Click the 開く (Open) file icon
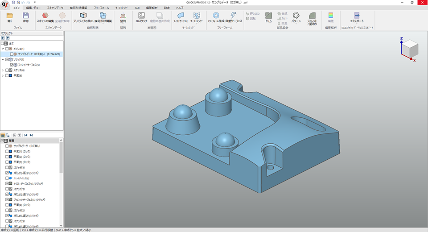This screenshot has width=428, height=232. [10, 17]
